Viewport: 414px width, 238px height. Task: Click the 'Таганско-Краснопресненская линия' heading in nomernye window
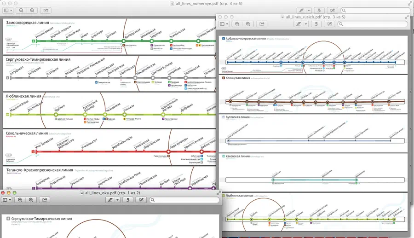40,170
